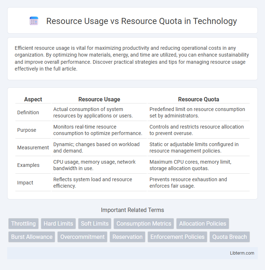Select the Reservation tag

click(127, 237)
